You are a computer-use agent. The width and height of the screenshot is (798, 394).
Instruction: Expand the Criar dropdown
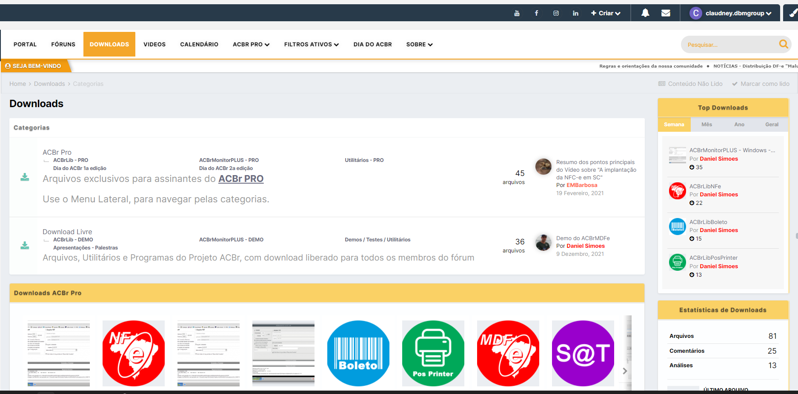(x=606, y=13)
